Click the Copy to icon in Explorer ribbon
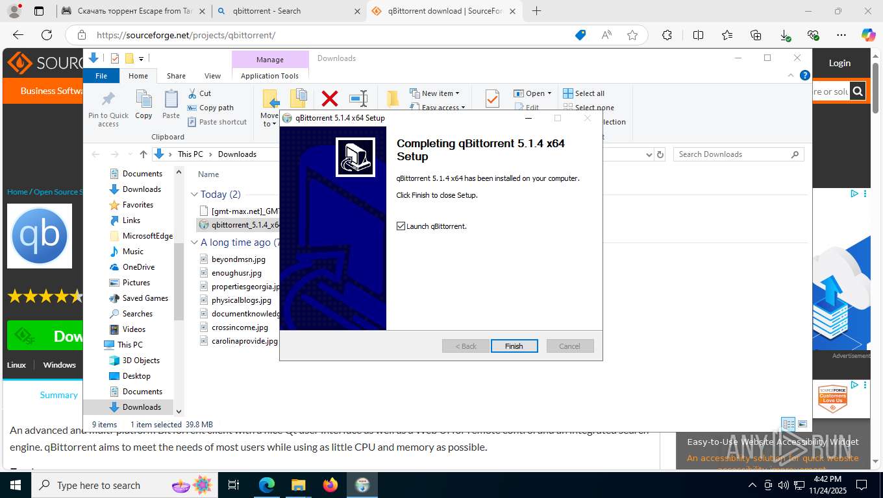The width and height of the screenshot is (883, 498). [x=298, y=99]
